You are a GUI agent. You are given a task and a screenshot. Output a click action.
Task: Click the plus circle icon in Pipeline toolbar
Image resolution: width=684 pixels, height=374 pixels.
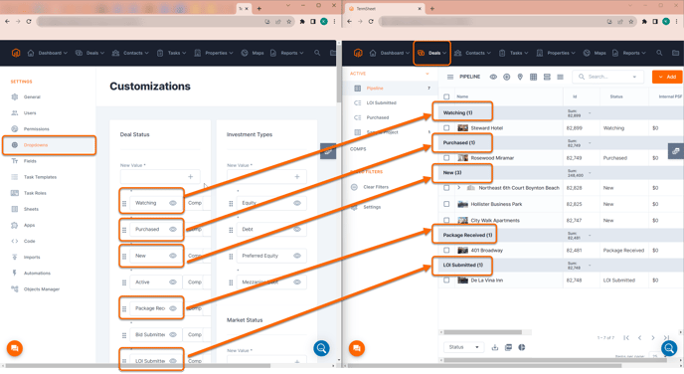pyautogui.click(x=506, y=77)
